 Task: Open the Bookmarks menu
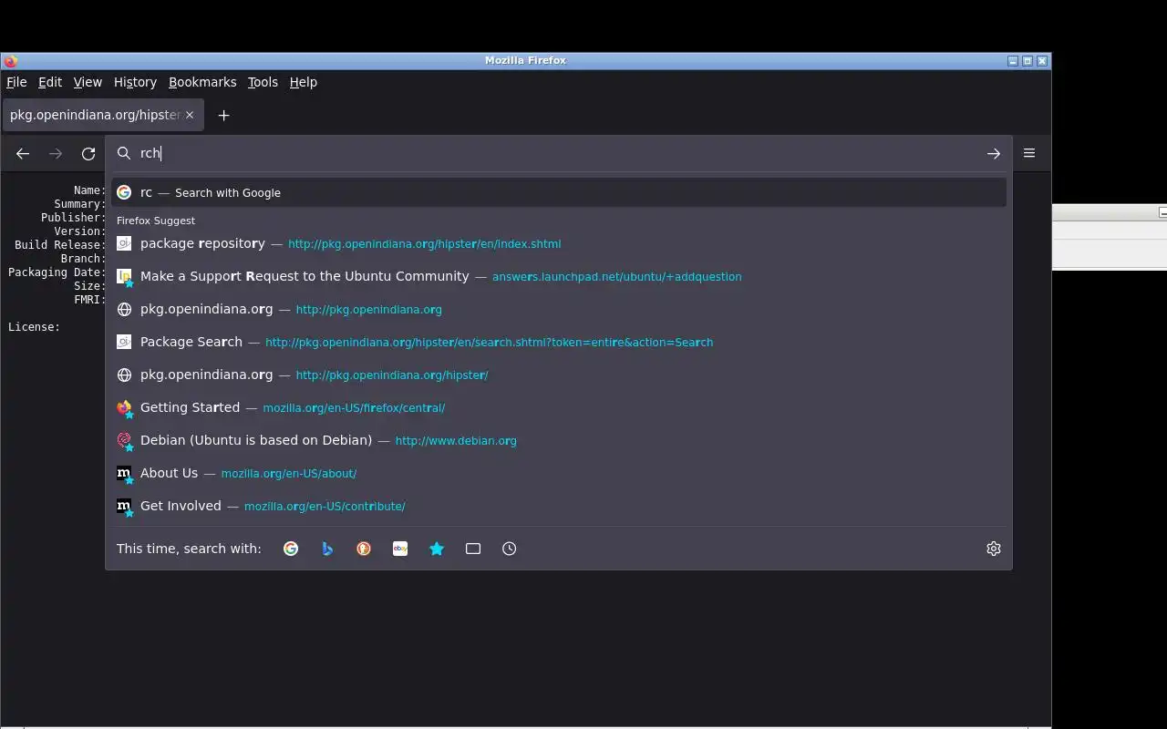click(202, 82)
